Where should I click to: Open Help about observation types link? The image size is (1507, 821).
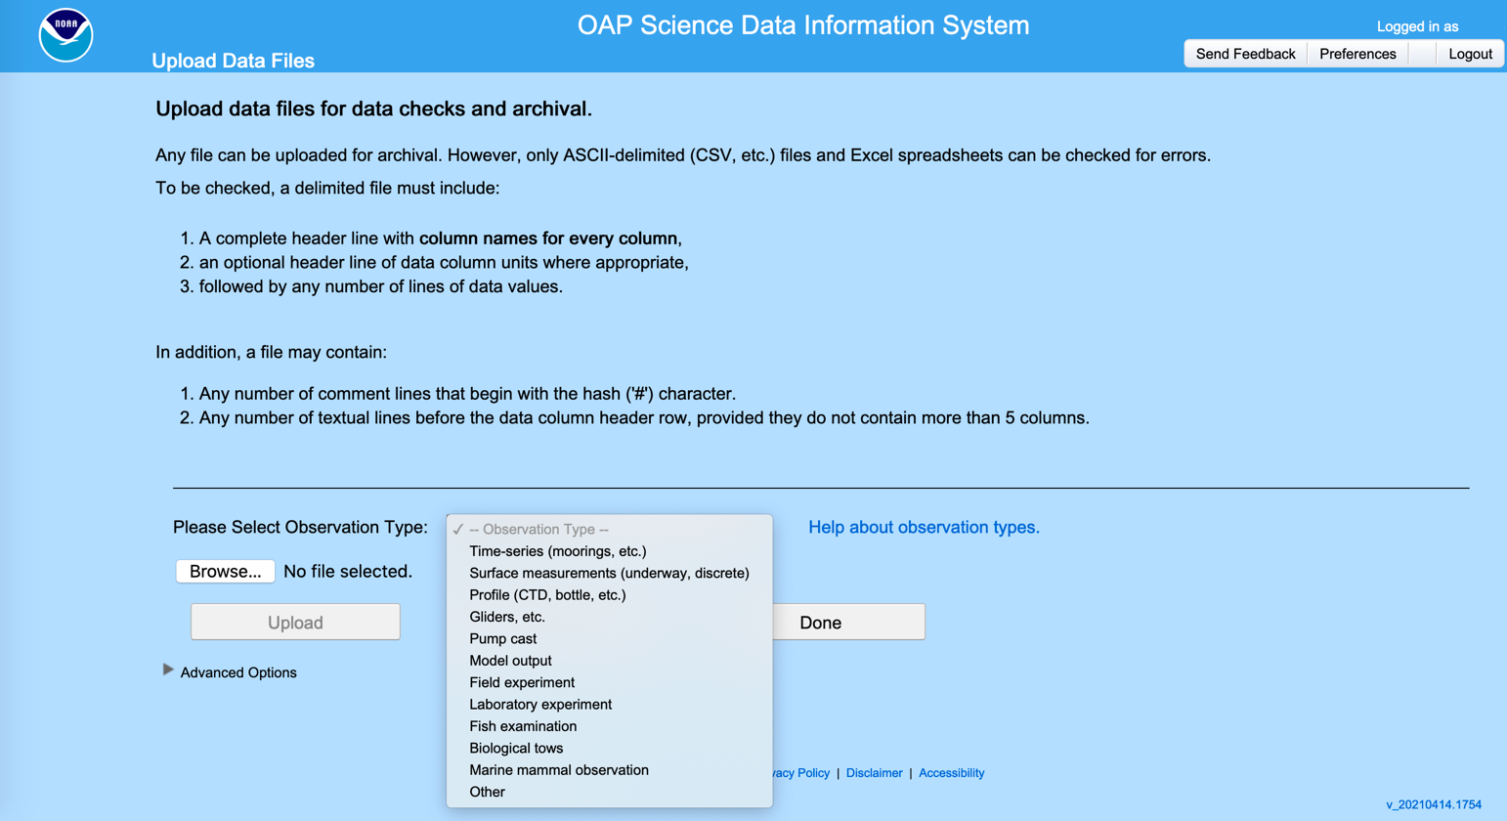924,528
